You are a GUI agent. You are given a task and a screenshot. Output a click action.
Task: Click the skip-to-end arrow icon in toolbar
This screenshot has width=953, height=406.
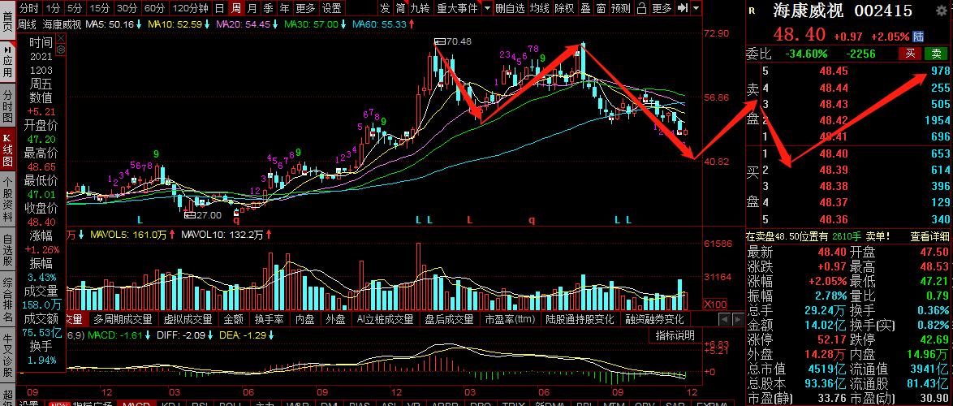coord(681,8)
